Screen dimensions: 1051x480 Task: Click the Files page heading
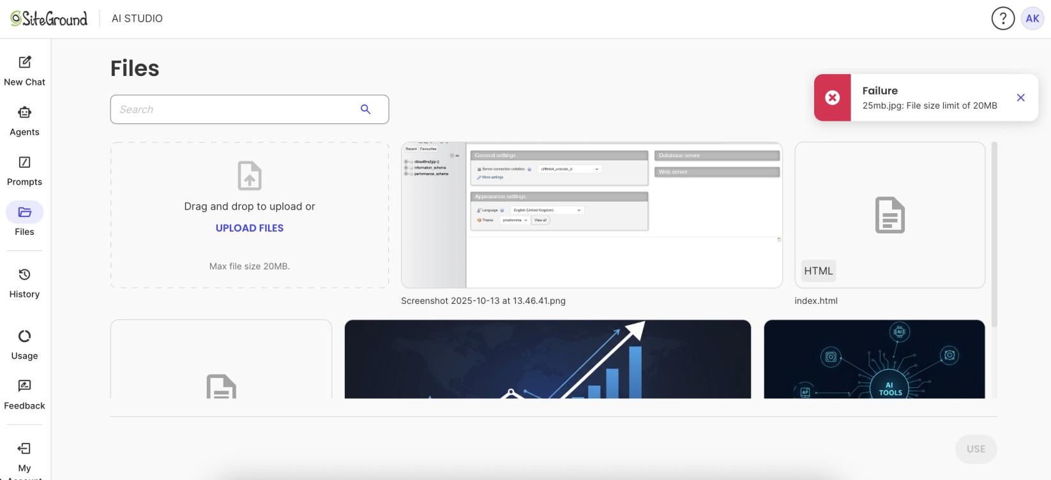coord(135,68)
